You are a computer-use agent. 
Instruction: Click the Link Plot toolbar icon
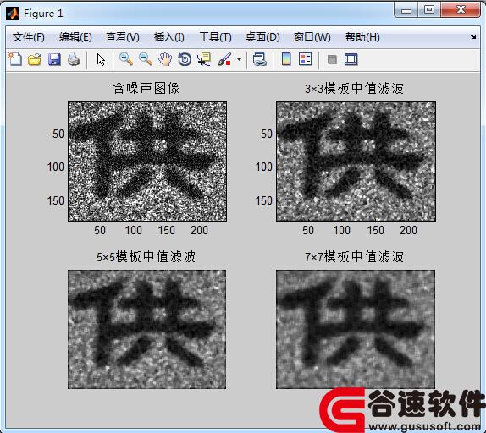(x=260, y=59)
